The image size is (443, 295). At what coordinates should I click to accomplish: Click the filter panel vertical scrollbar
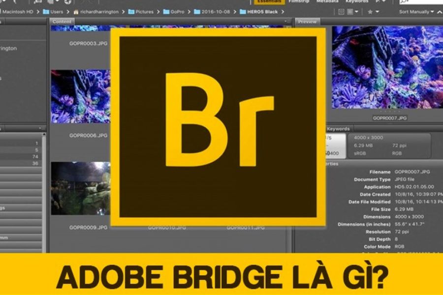tap(45, 197)
